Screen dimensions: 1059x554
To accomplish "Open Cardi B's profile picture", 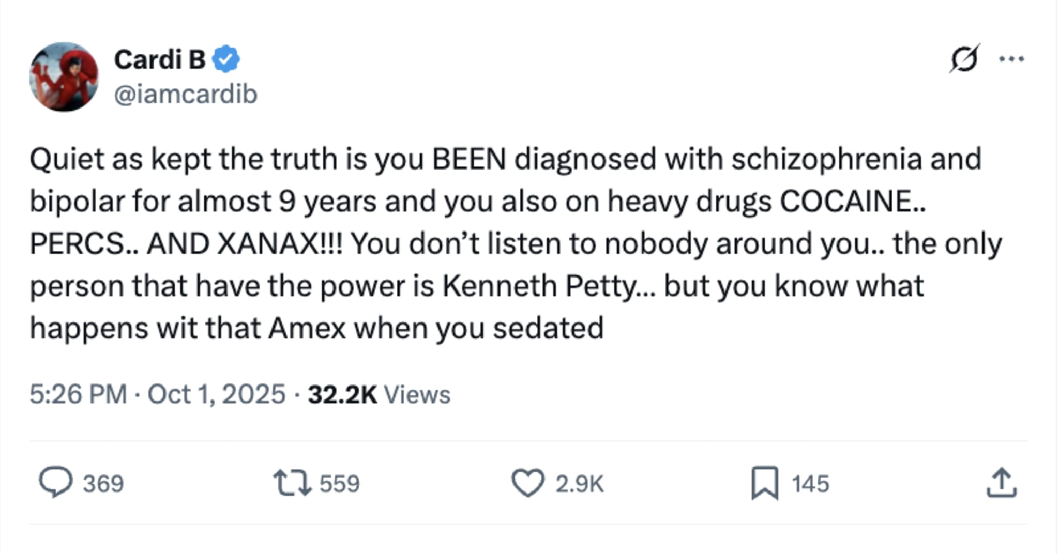I will (x=64, y=76).
